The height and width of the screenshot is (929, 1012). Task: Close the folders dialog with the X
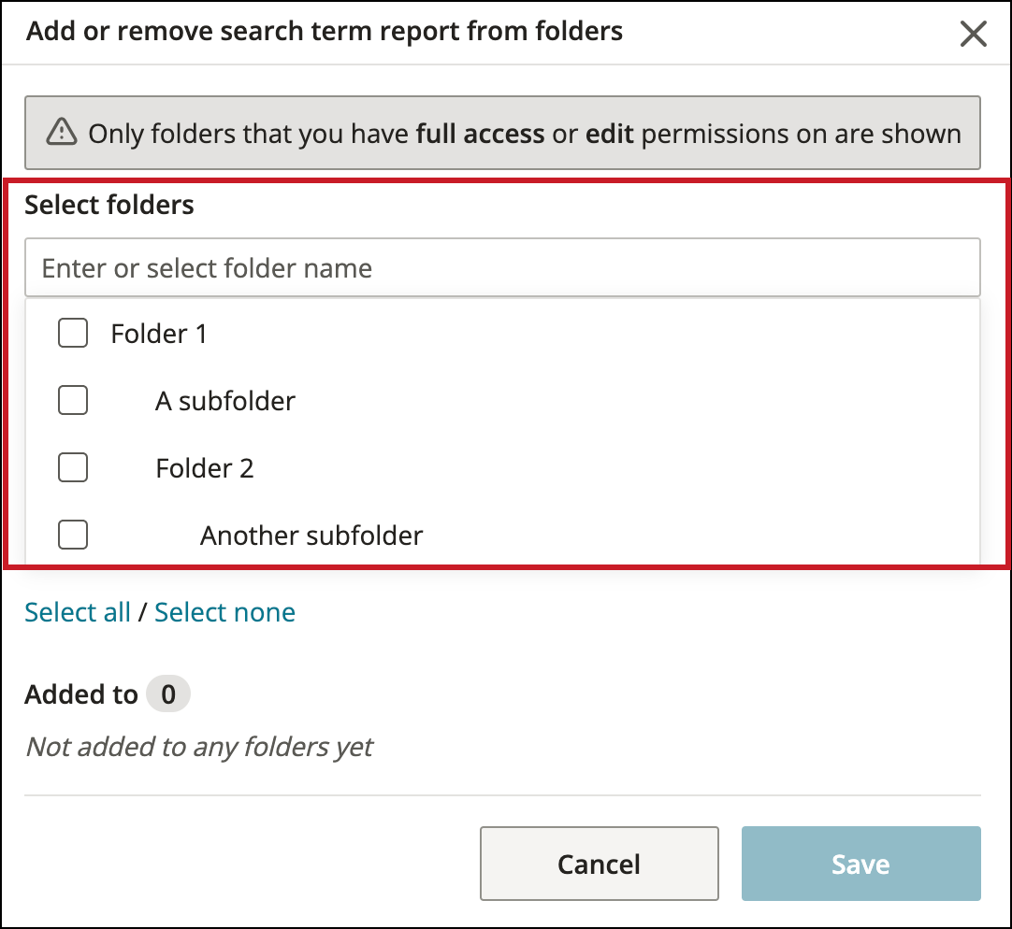[974, 35]
